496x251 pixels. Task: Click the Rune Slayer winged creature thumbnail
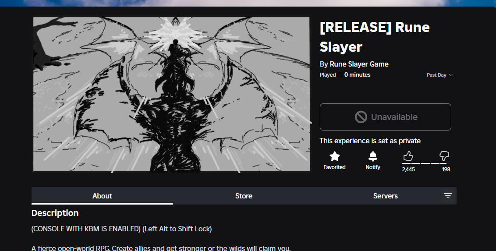click(x=171, y=94)
